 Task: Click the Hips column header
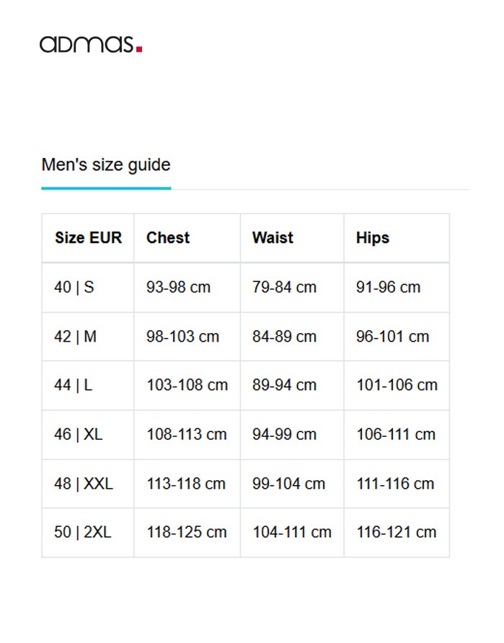pyautogui.click(x=372, y=238)
